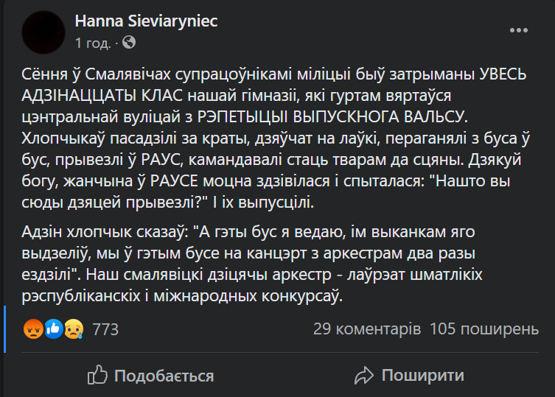Click the quote 'Нашто вы сюды дзяцей прывезлі?'
Screen dimensions: 555x397
tap(266, 192)
